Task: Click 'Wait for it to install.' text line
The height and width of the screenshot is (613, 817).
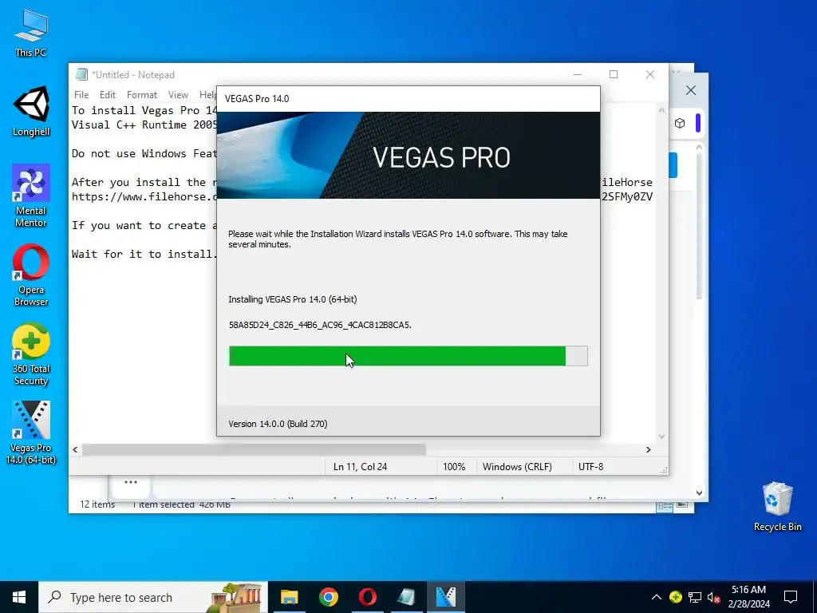Action: [144, 254]
